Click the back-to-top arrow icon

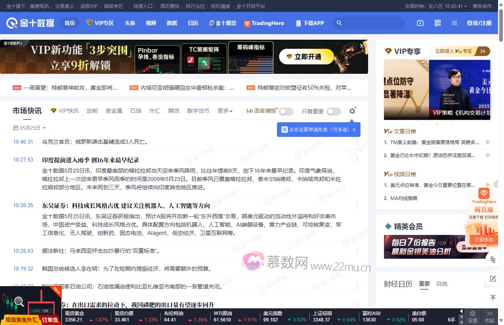493,298
